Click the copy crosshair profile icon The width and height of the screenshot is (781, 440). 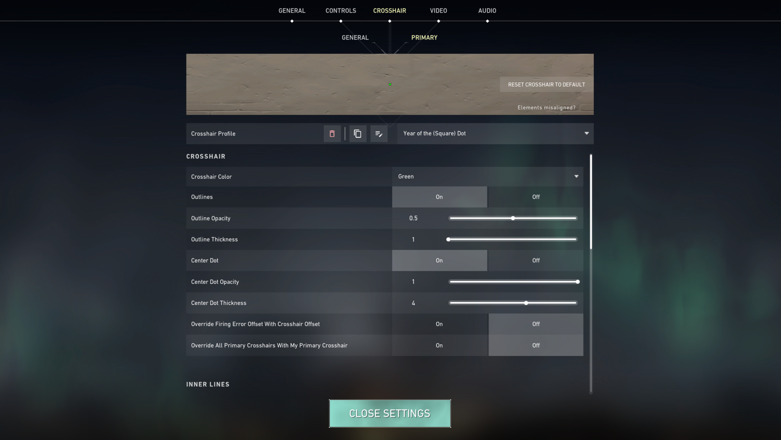click(x=357, y=133)
